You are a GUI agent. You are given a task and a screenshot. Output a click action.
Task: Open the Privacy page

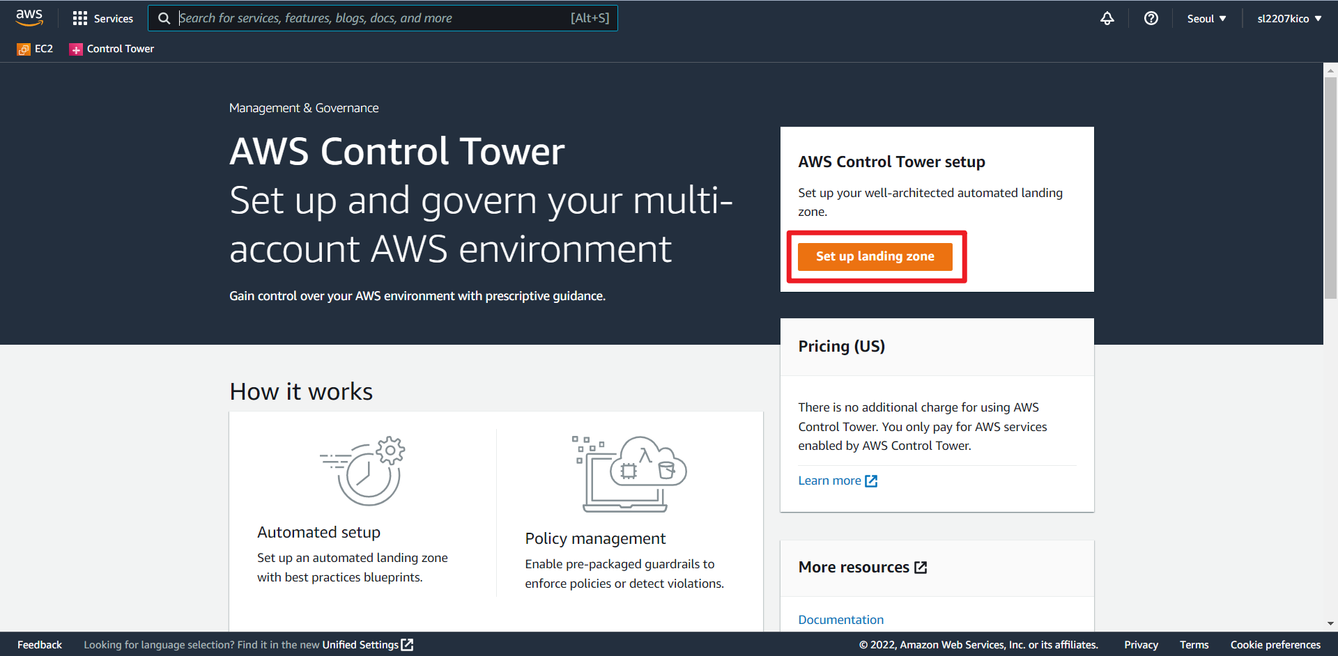pos(1141,644)
